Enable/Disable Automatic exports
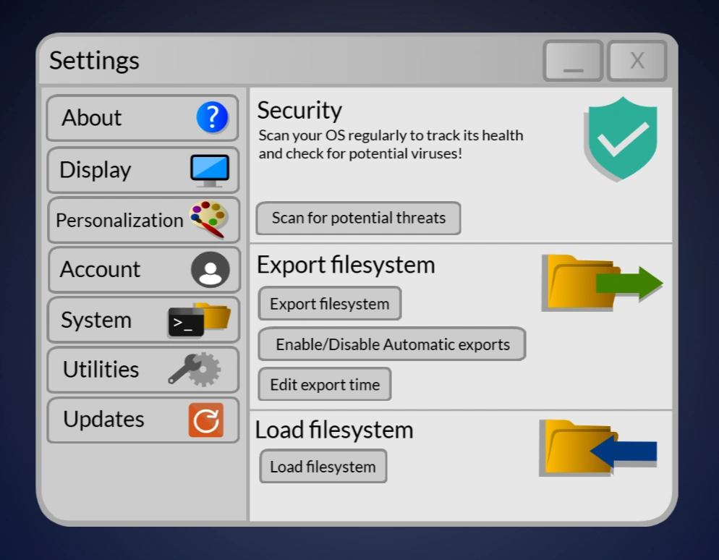Viewport: 719px width, 560px height. point(391,344)
